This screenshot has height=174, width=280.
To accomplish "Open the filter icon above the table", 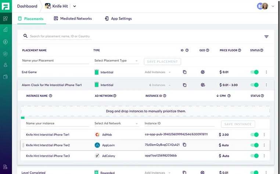I will point(266,37).
